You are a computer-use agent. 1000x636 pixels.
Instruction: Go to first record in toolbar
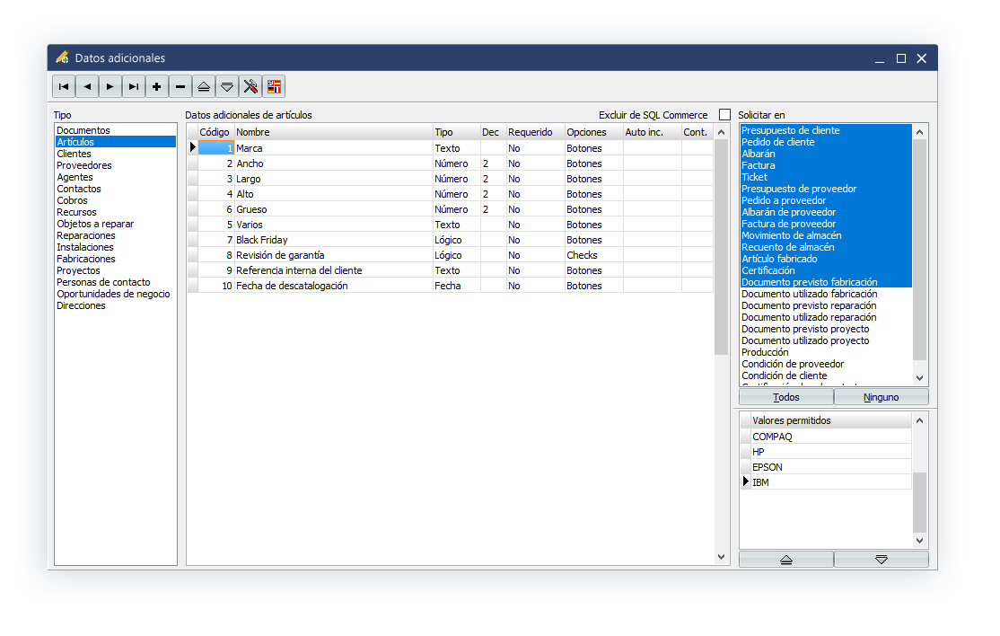[64, 86]
